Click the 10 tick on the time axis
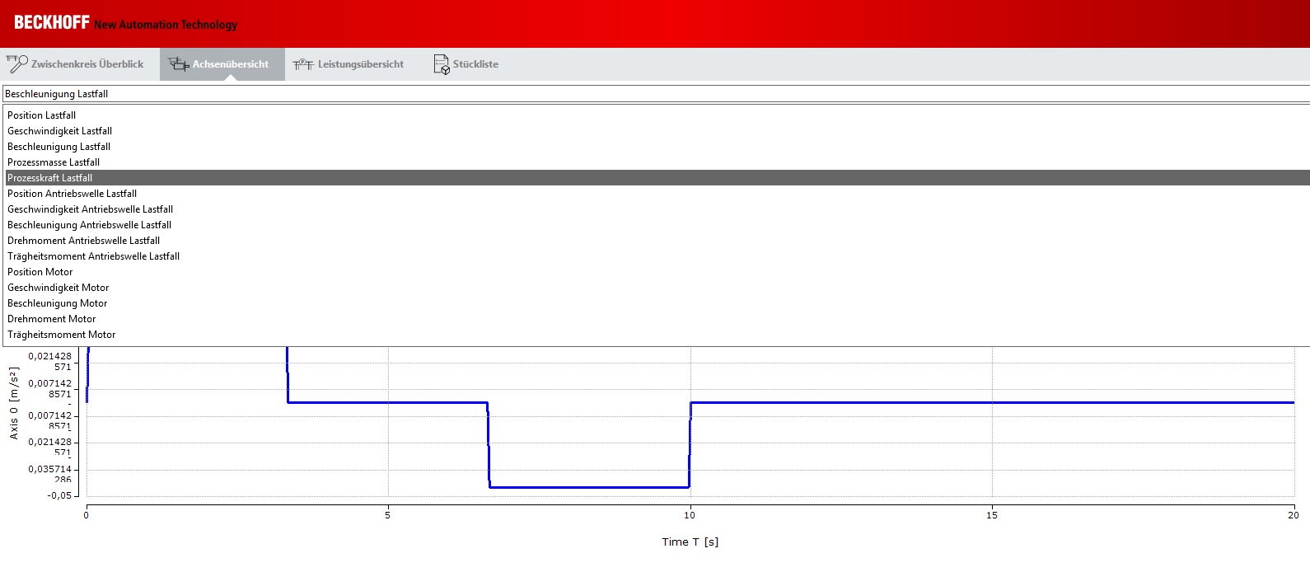Image resolution: width=1310 pixels, height=572 pixels. (690, 515)
